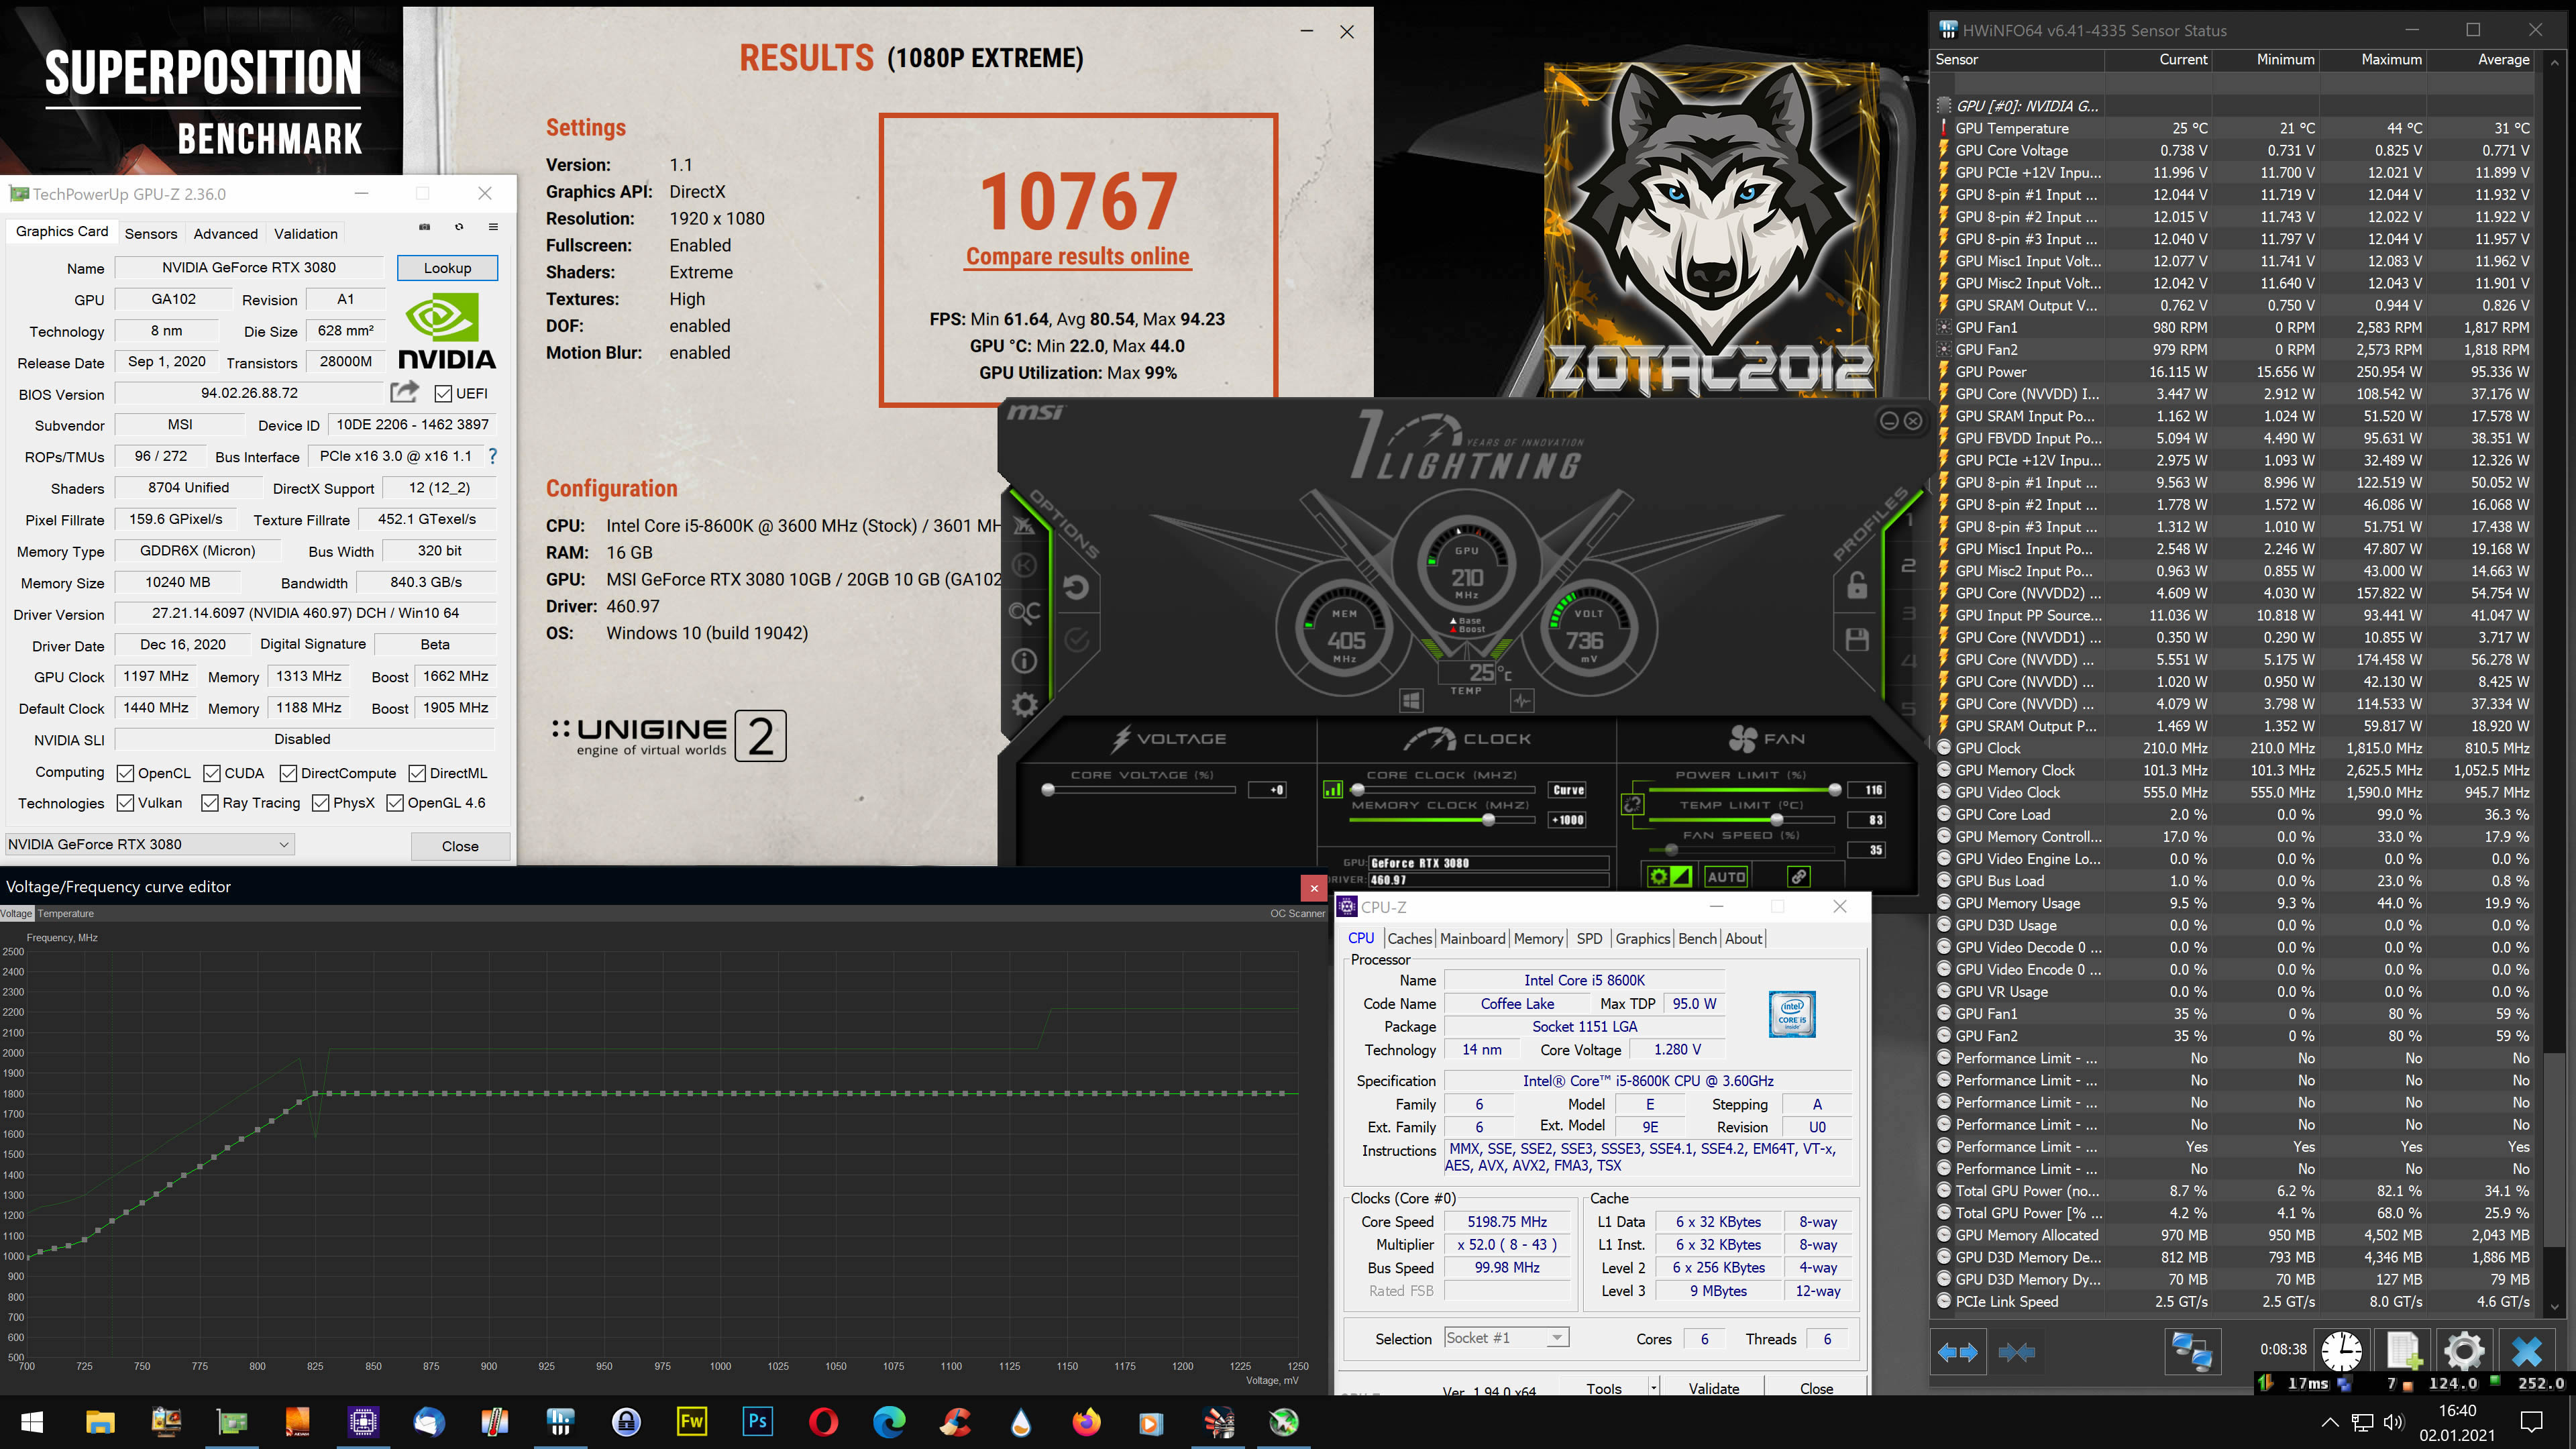Click the Lookup button in GPU-Z
2576x1449 pixels.
(447, 267)
